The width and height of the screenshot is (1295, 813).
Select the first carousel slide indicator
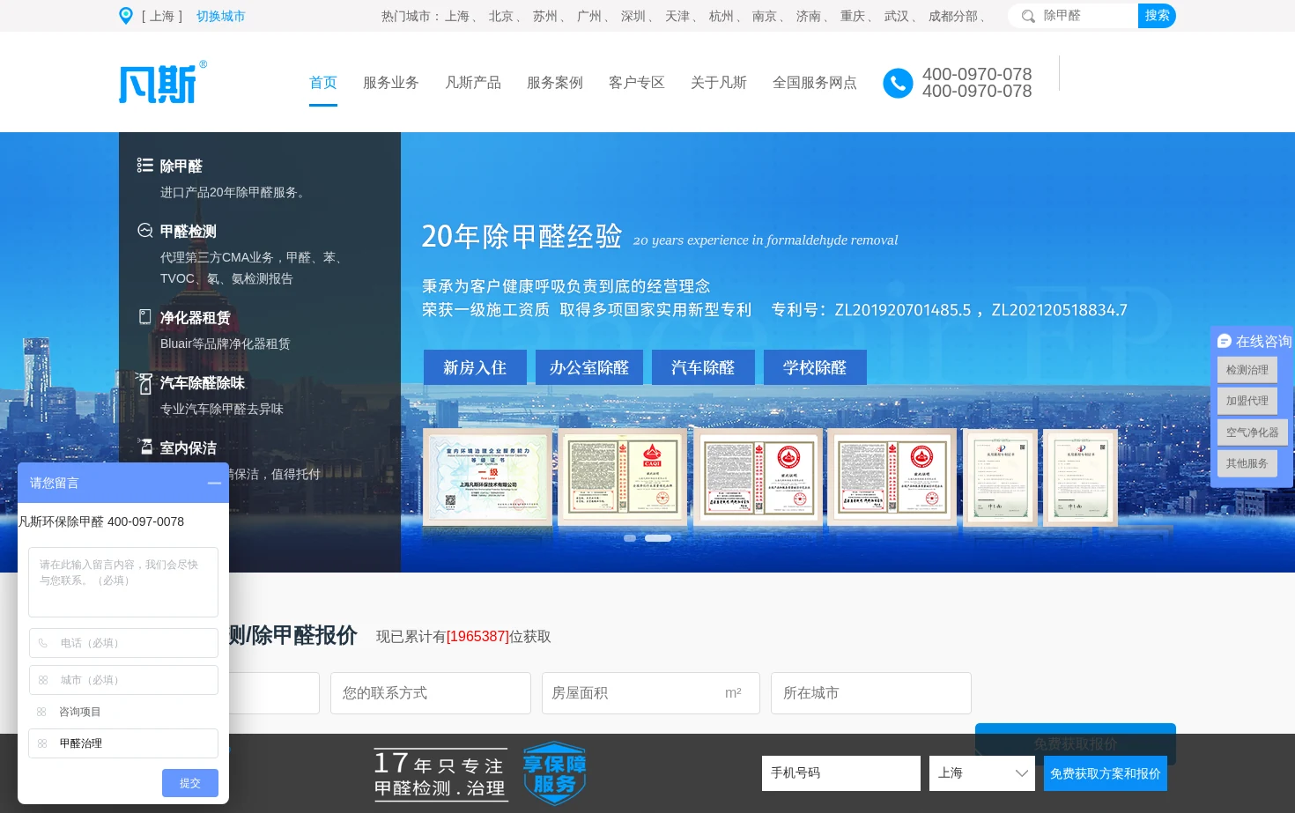point(630,538)
